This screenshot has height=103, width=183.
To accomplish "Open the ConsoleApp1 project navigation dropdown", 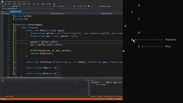I will 25,13.
